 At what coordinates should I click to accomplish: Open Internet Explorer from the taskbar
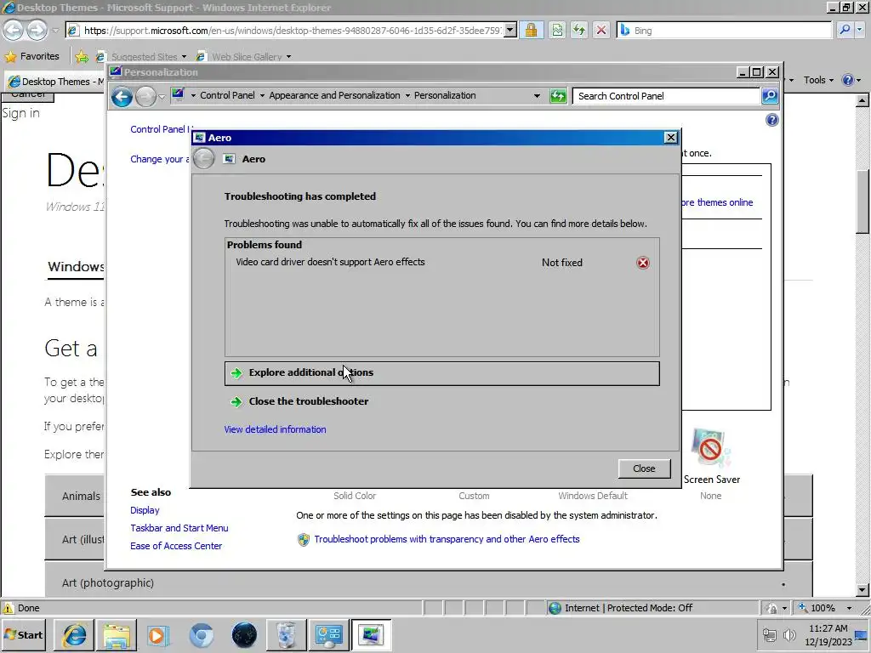click(74, 634)
